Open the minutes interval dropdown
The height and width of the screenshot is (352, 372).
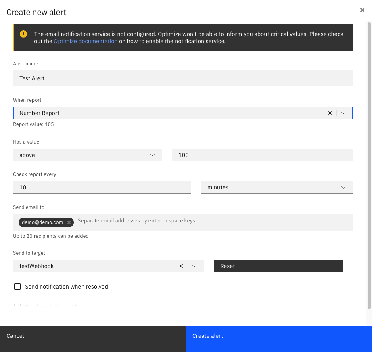pyautogui.click(x=343, y=187)
